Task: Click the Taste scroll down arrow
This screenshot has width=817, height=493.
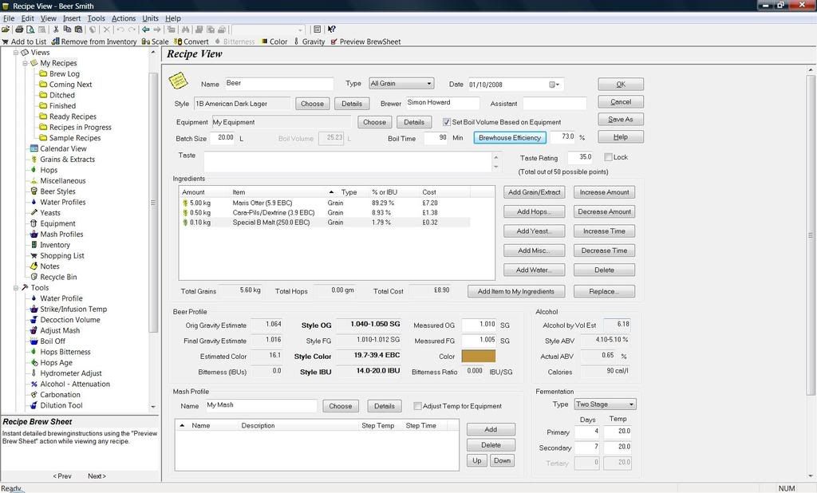Action: pos(495,167)
